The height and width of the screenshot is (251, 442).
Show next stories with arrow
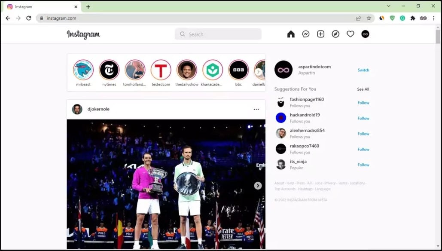click(x=258, y=72)
